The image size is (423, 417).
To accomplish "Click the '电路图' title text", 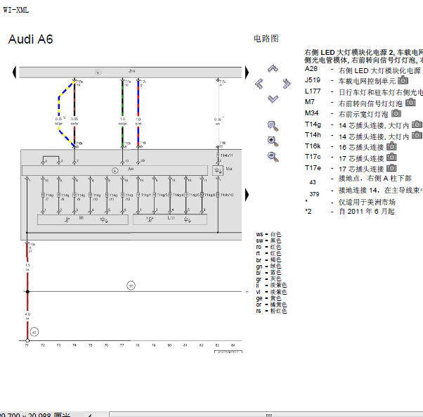I will 266,39.
